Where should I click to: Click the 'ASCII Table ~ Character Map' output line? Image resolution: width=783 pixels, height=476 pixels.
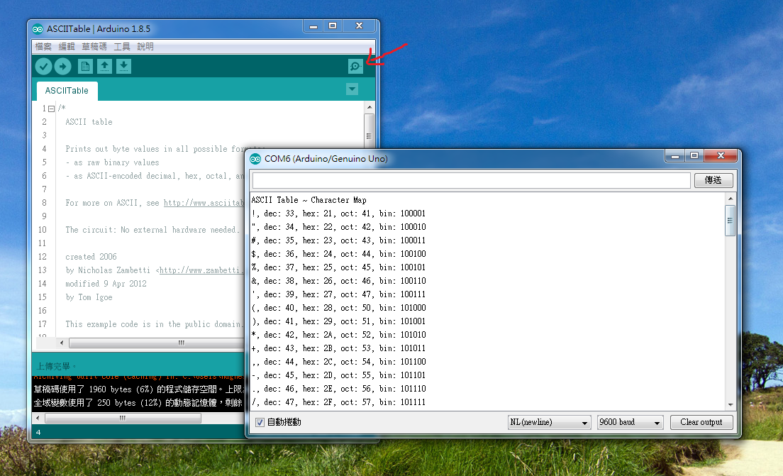309,200
